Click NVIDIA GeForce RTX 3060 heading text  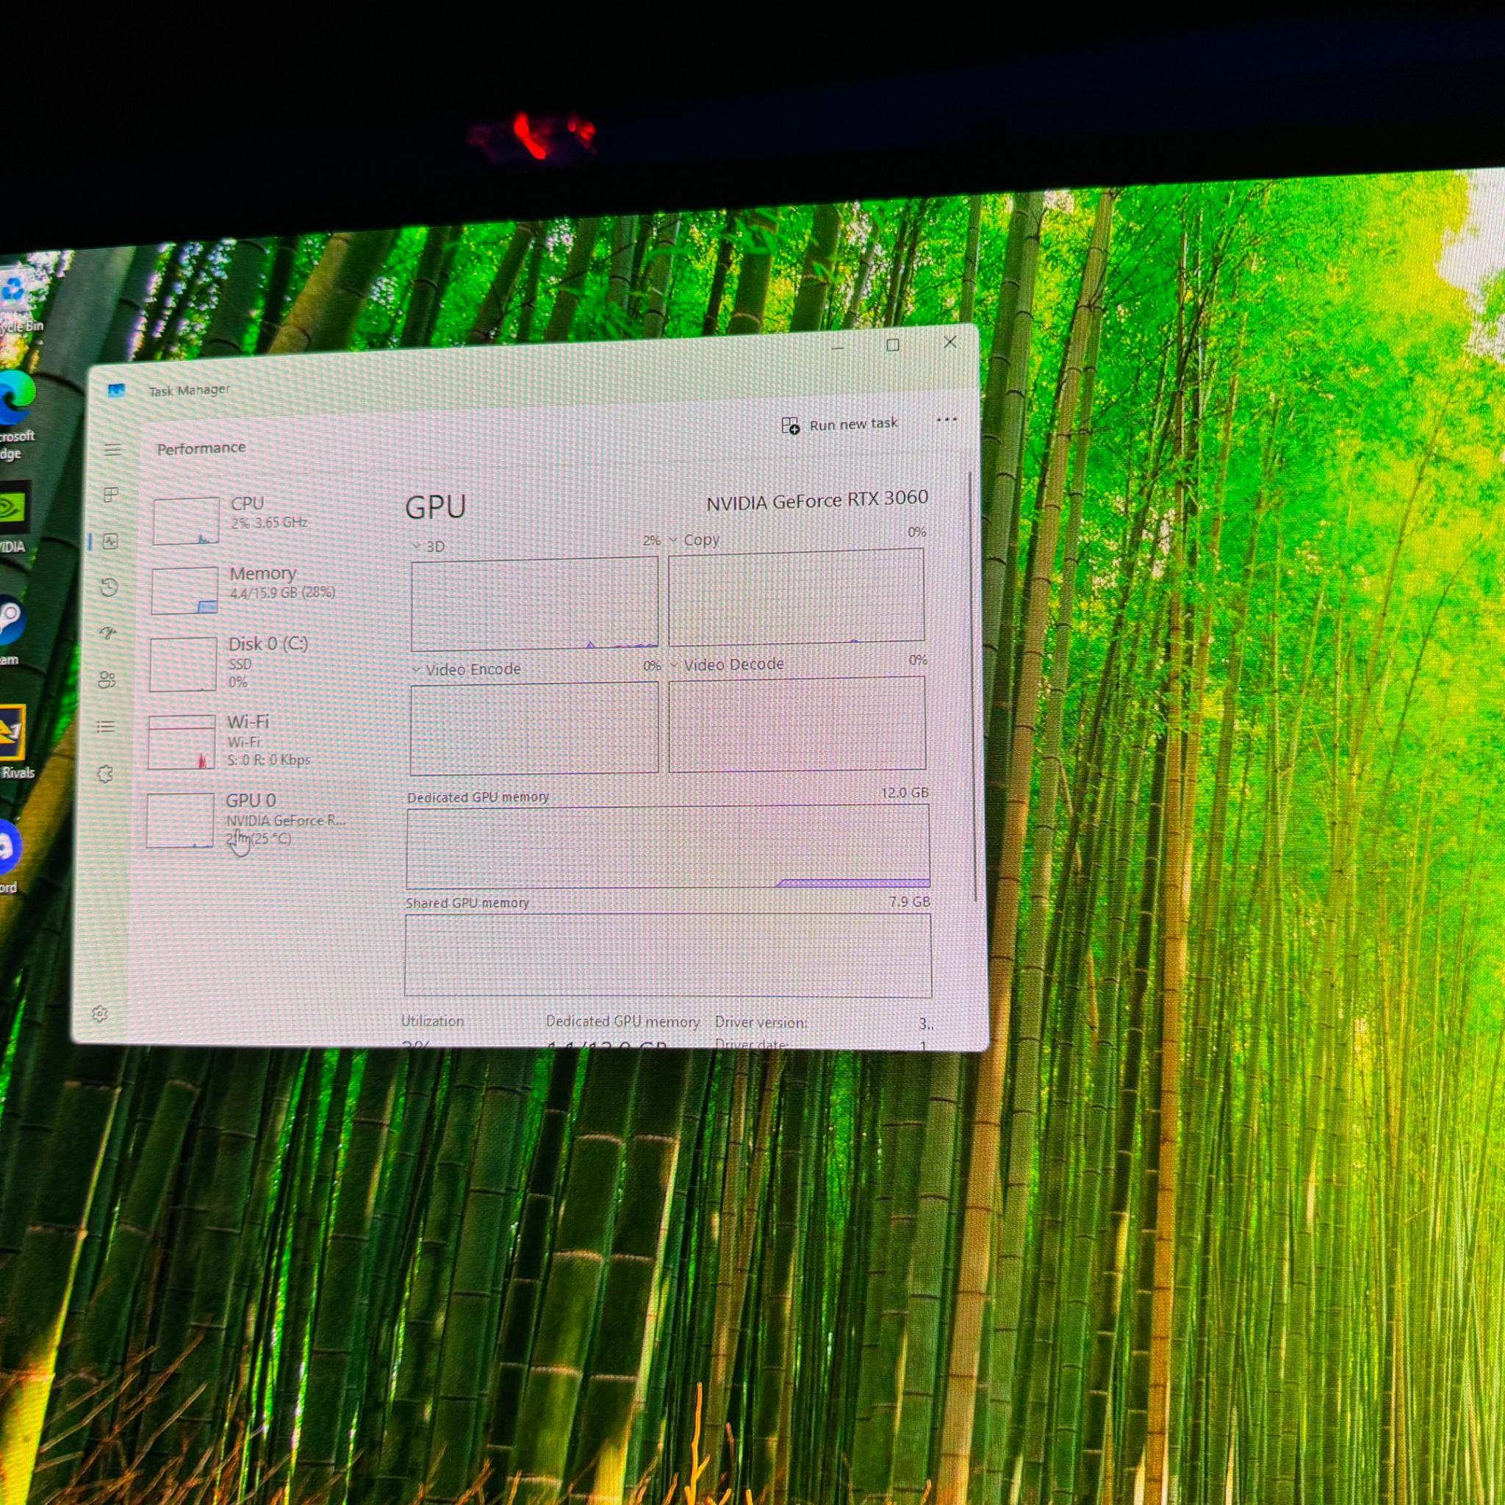pyautogui.click(x=817, y=500)
